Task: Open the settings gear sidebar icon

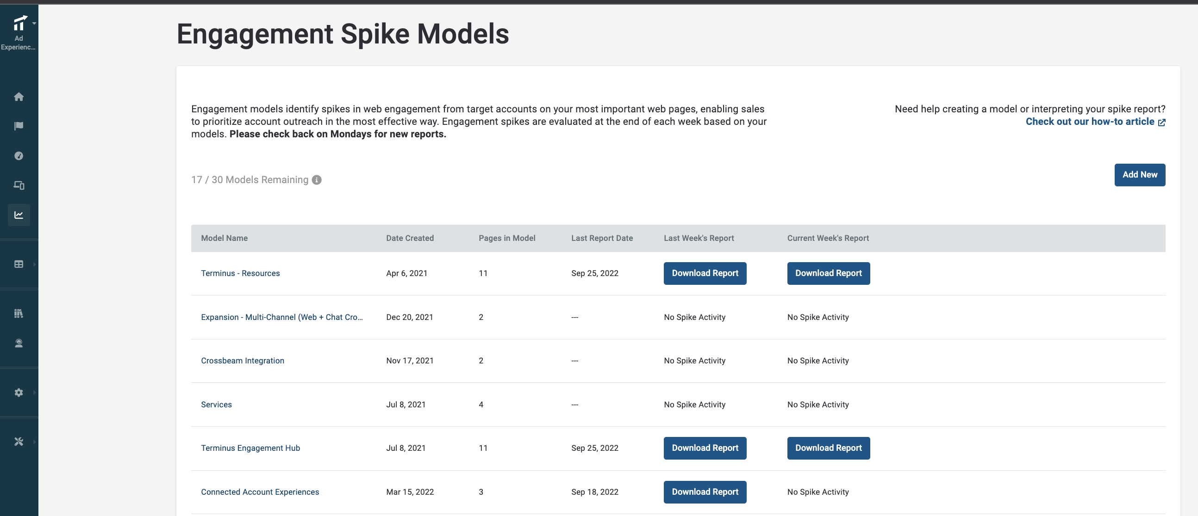Action: pos(19,393)
